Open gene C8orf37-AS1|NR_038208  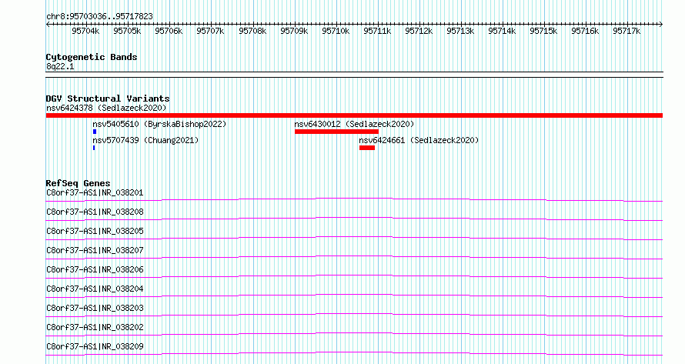[95, 212]
